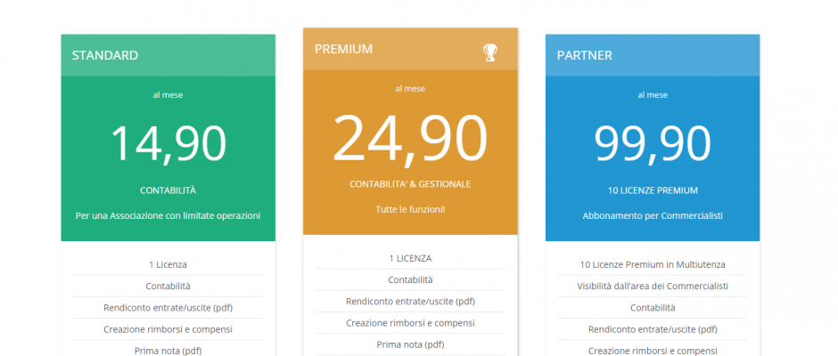Select the PREMIUM plan heading
The image size is (838, 356).
tap(343, 49)
